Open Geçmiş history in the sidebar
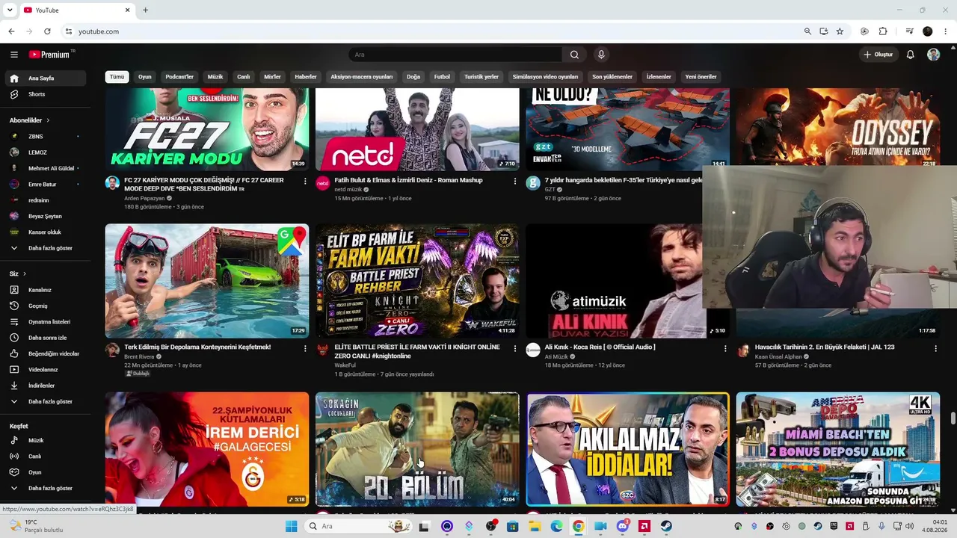957x538 pixels. (47, 306)
